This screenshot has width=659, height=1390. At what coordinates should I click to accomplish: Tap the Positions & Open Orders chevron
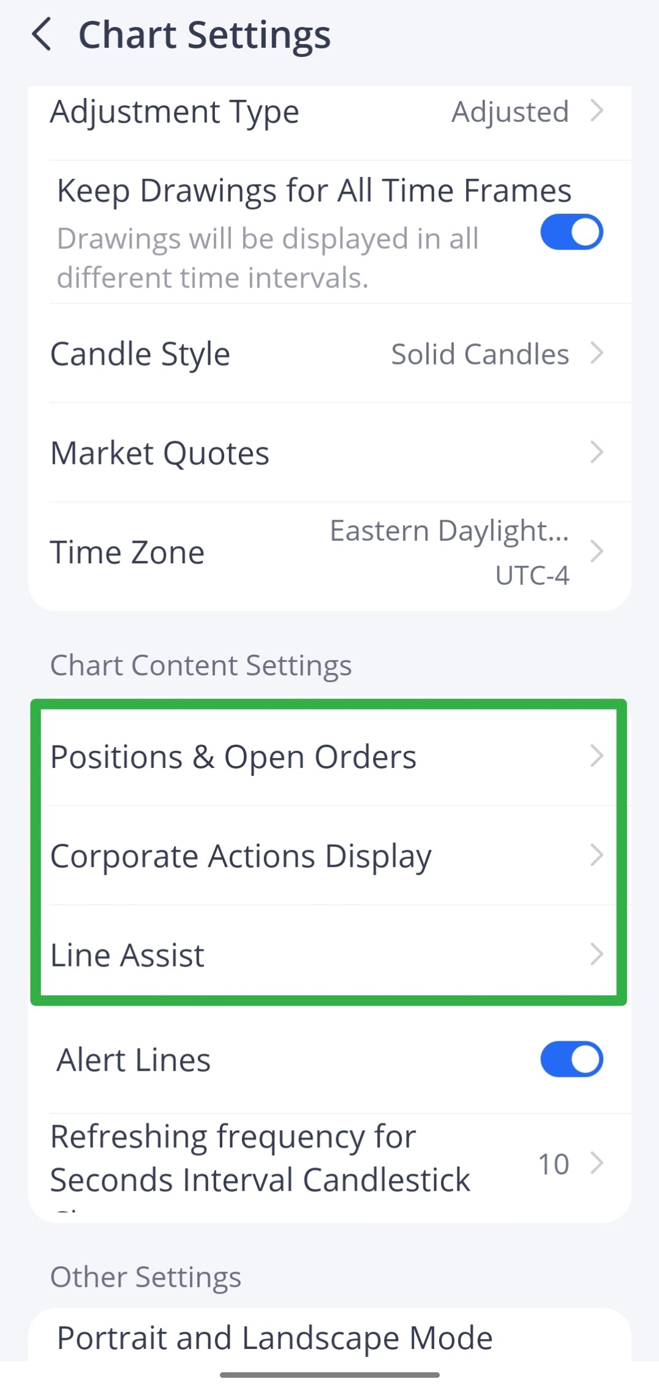pyautogui.click(x=597, y=757)
